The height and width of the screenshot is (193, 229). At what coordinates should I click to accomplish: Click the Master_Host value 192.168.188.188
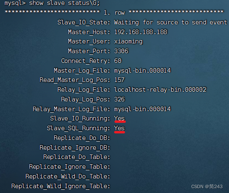click(141, 32)
